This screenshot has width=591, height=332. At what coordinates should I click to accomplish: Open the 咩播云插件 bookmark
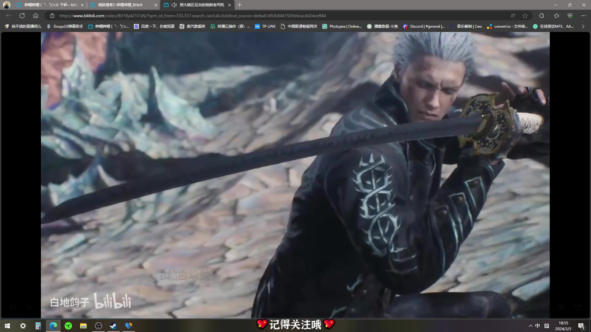coord(230,26)
